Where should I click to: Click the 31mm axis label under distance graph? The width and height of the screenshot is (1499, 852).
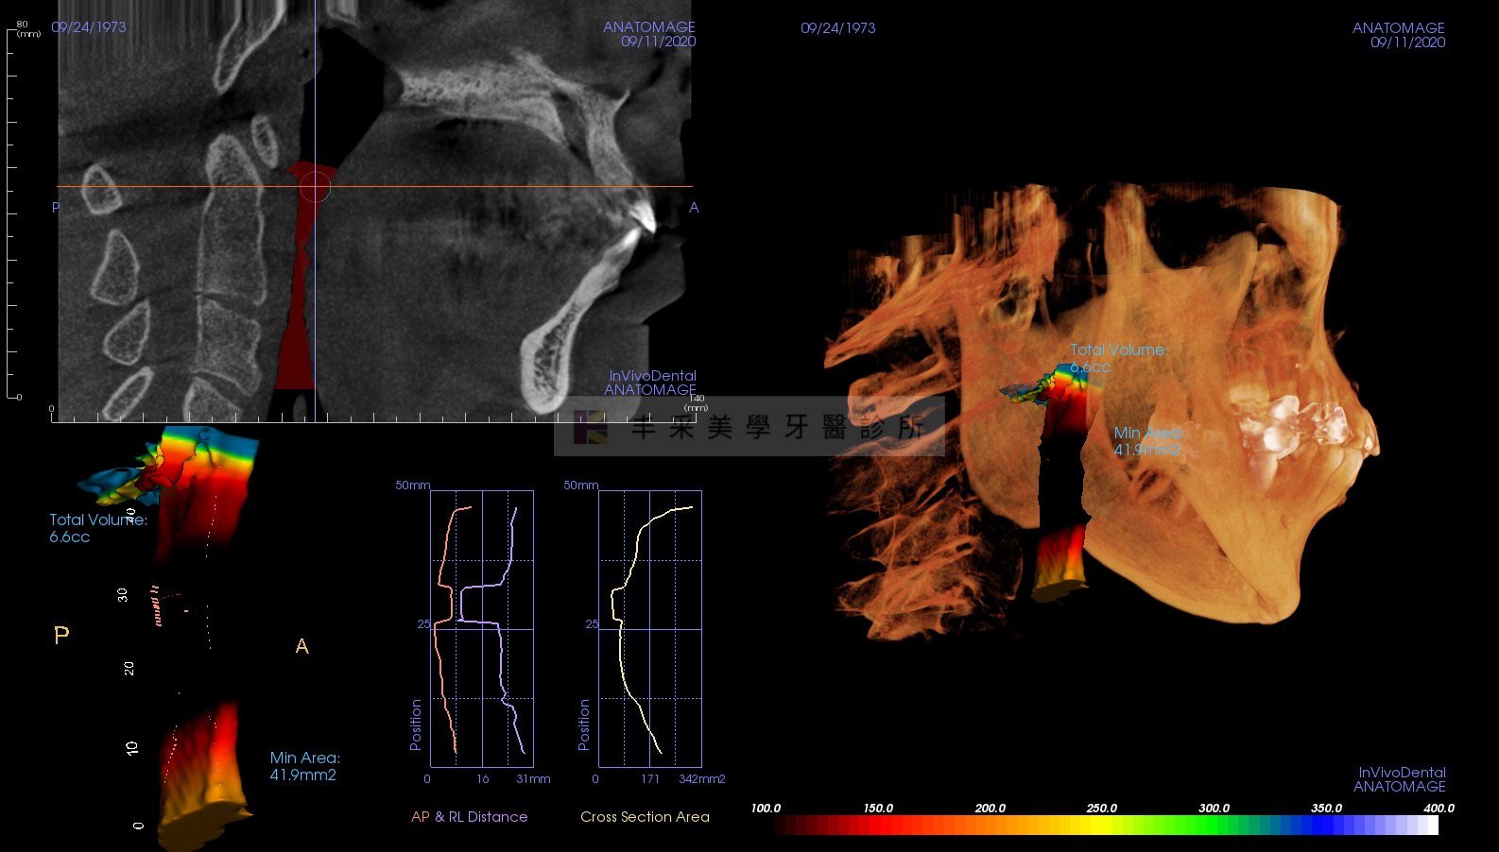[533, 779]
